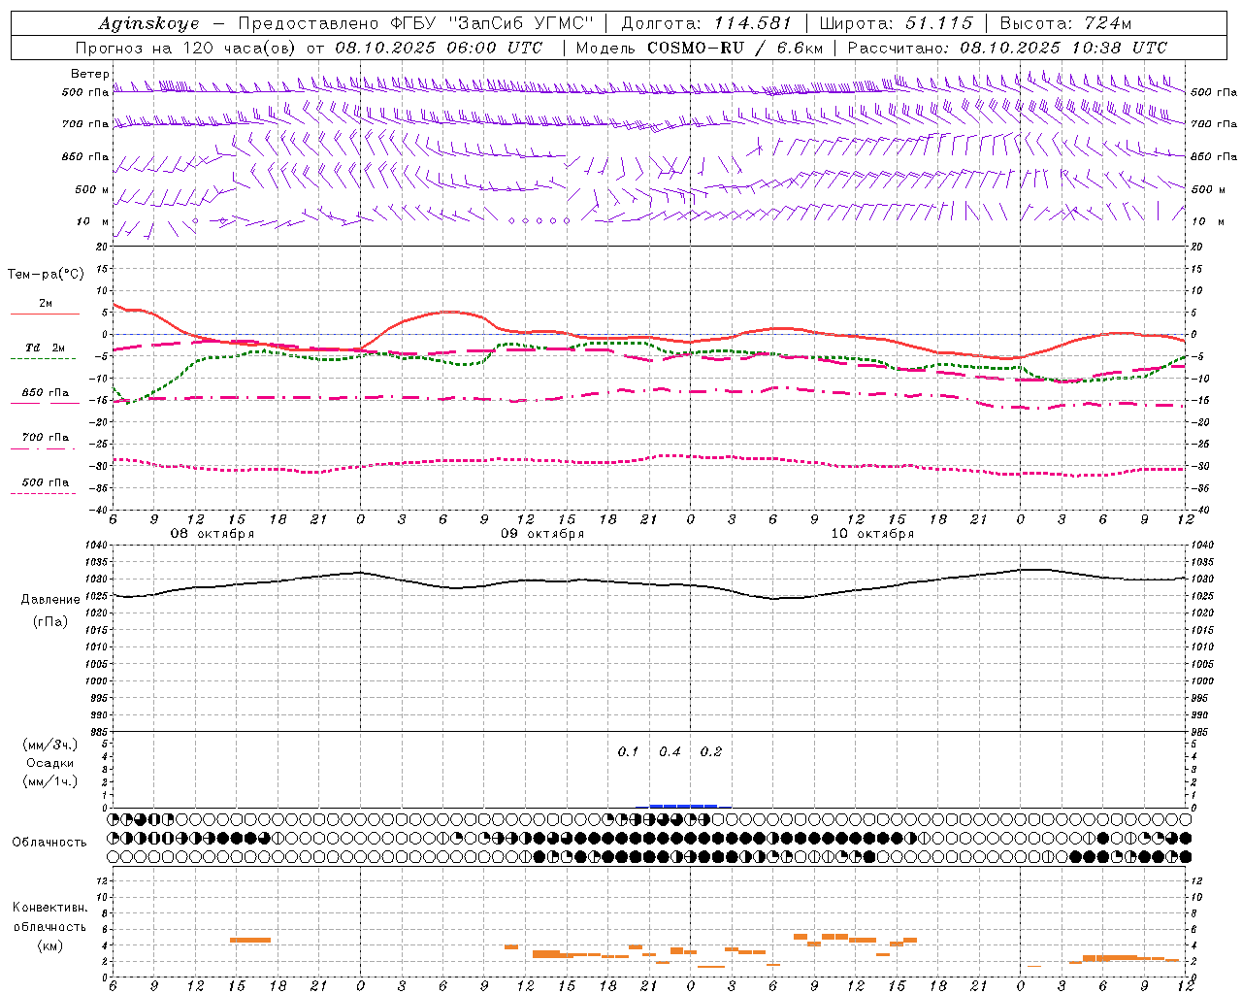Click the "700 гПа" entry in temperature legend
Viewport: 1242px width, 994px height.
pos(45,438)
